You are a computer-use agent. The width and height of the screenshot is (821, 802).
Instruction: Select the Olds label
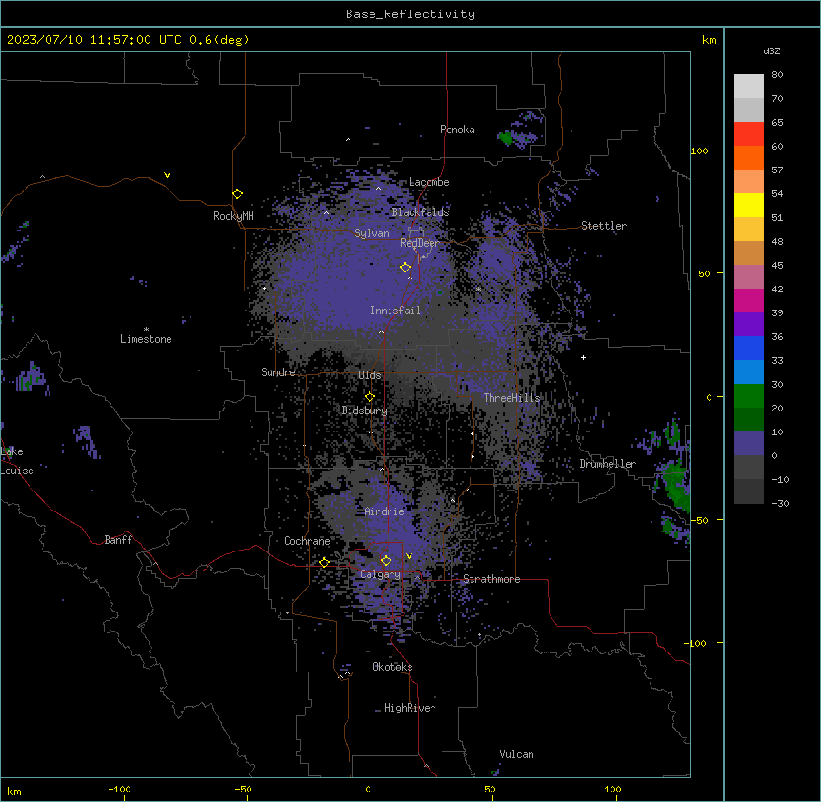pyautogui.click(x=370, y=375)
